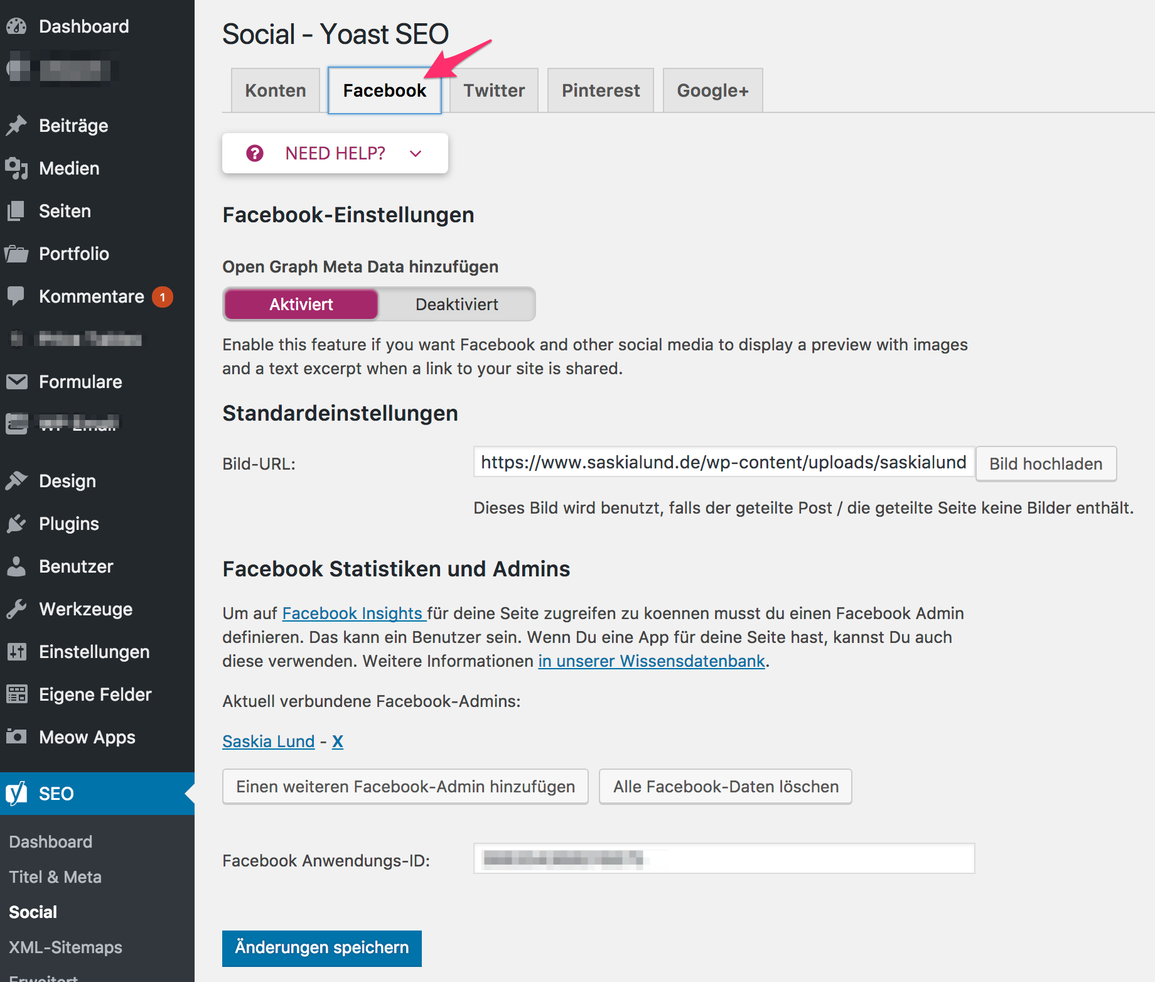The width and height of the screenshot is (1155, 982).
Task: Click the Werkzeuge wrench icon
Action: pyautogui.click(x=17, y=609)
